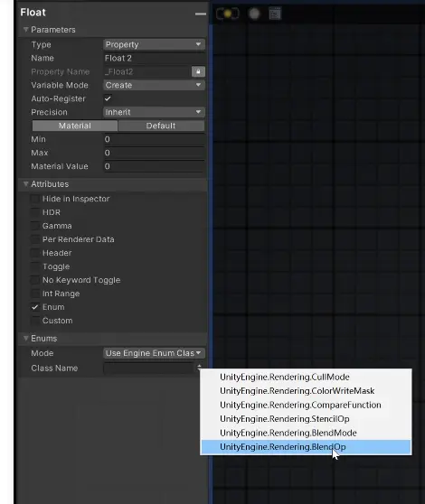This screenshot has width=425, height=504.
Task: Enable the Int Range attribute
Action: [34, 294]
